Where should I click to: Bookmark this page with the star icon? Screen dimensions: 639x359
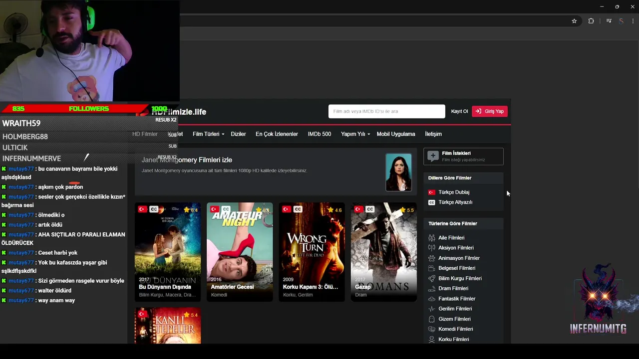[x=574, y=21]
